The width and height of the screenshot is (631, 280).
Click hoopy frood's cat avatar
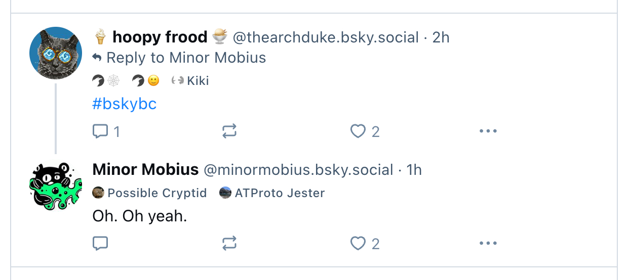coord(56,53)
